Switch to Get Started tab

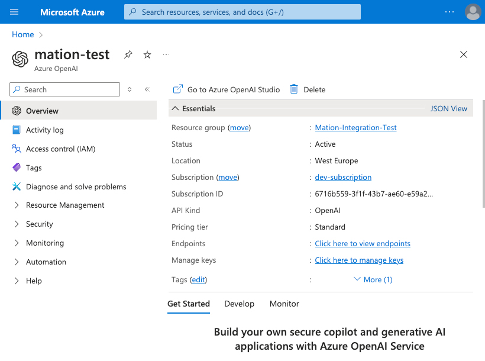189,304
